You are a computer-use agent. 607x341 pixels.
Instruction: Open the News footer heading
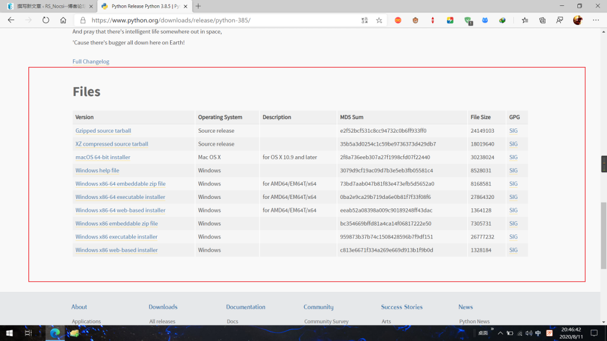pyautogui.click(x=465, y=307)
